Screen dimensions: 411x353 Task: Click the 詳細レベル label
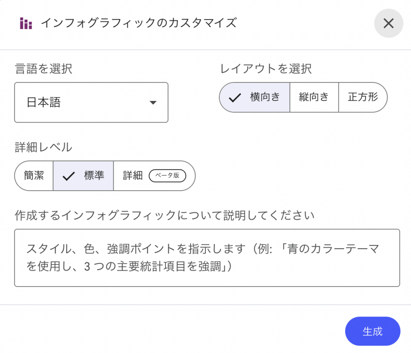[x=43, y=147]
